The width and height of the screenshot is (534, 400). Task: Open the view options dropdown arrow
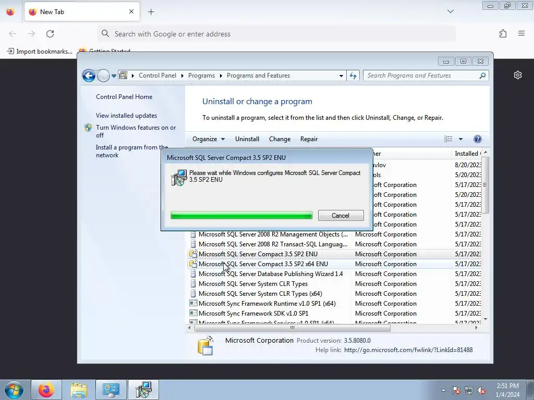click(460, 139)
